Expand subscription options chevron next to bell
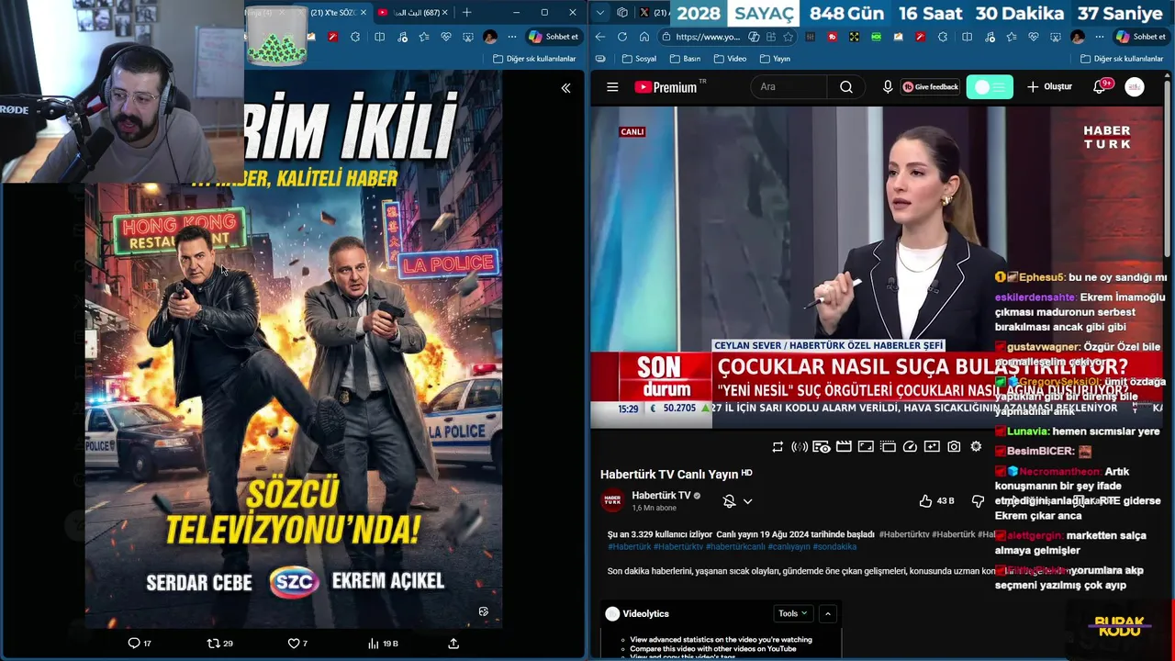Screen dimensions: 1175x661 [748, 501]
